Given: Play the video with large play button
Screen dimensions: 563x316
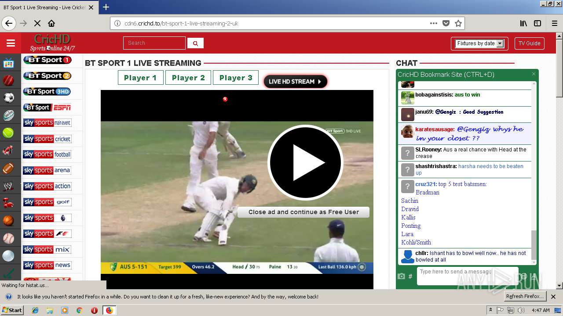Looking at the screenshot, I should pos(305,162).
